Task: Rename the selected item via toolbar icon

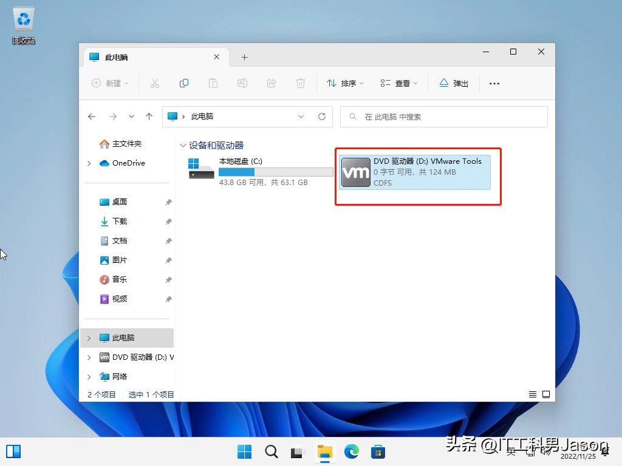Action: pyautogui.click(x=242, y=83)
